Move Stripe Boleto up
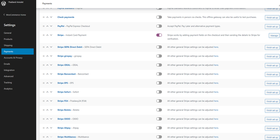280x140 pixels. click(47, 110)
